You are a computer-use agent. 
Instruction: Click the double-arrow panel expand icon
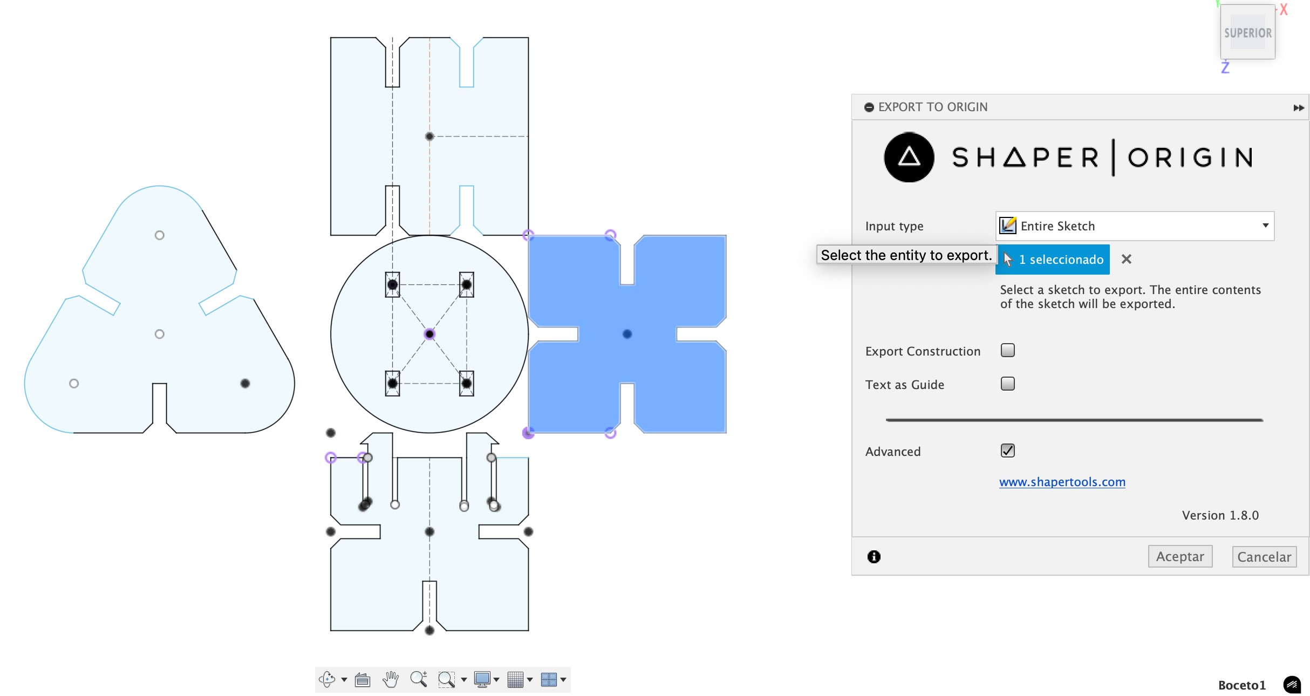click(x=1299, y=108)
